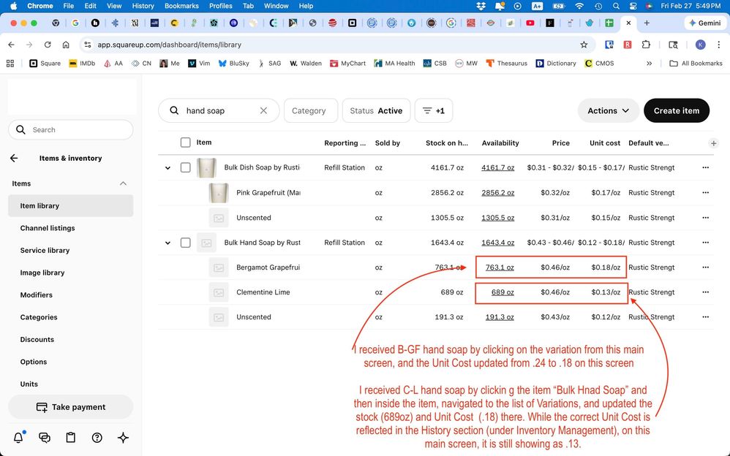
Task: Open the clipboard icon in bottom sidebar
Action: click(x=71, y=438)
